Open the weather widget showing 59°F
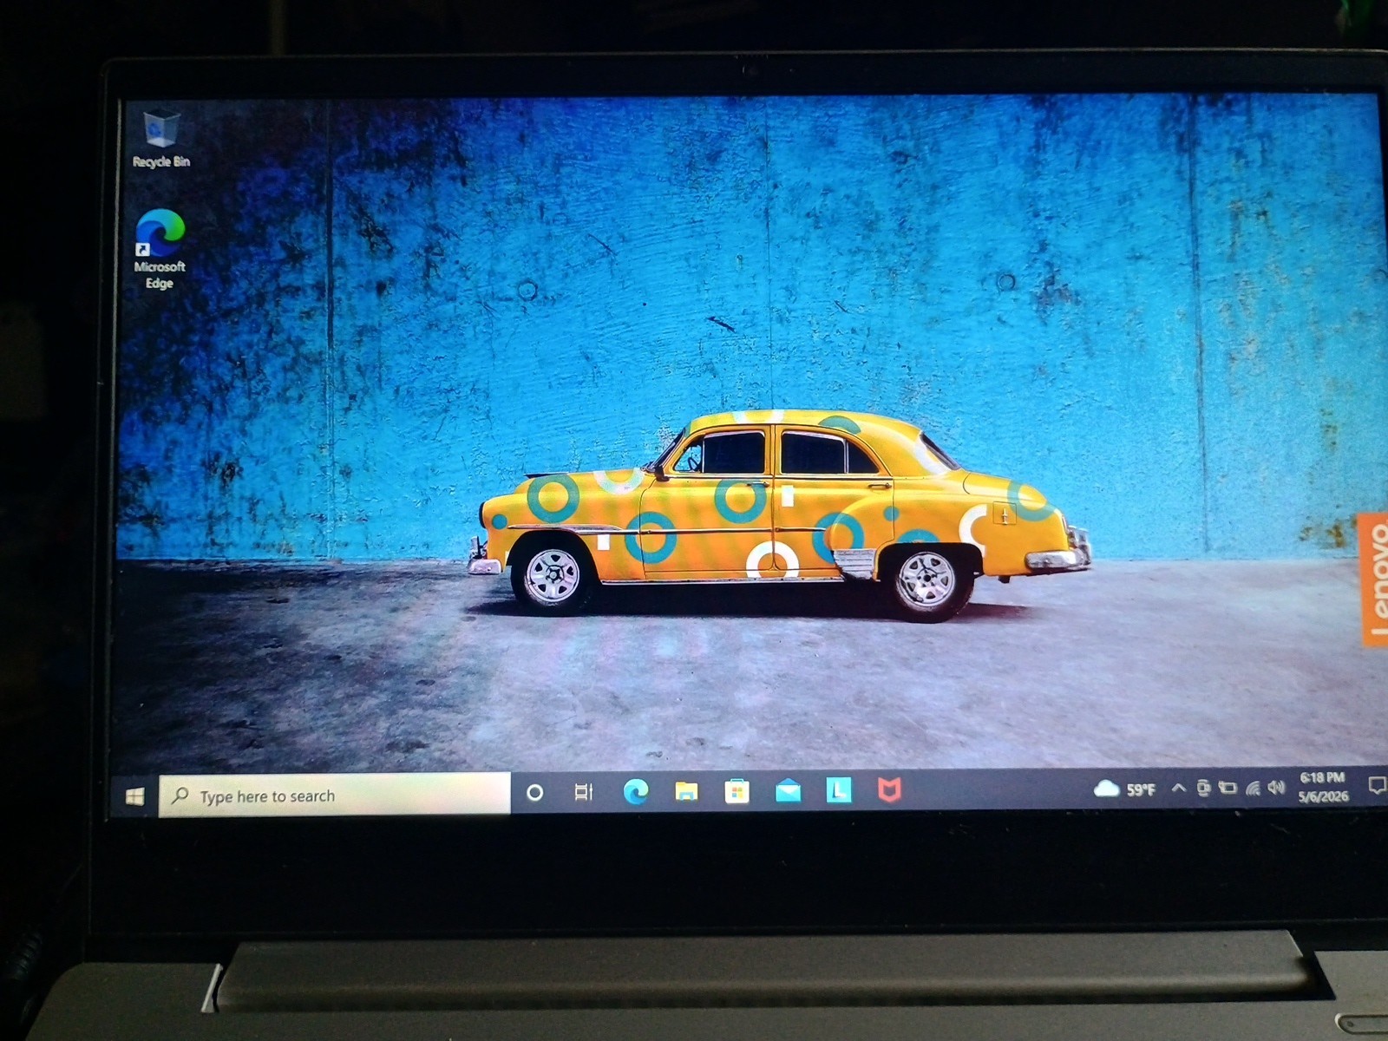 pos(1124,789)
